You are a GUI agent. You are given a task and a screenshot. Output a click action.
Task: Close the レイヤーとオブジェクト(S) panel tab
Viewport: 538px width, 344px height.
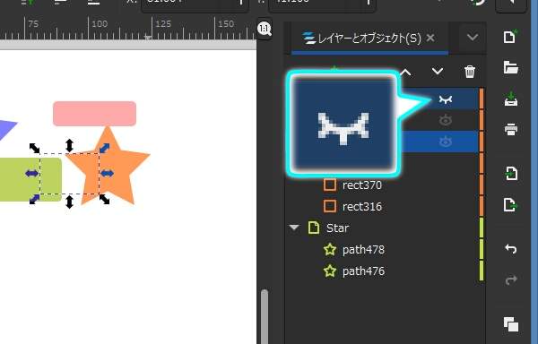coord(430,38)
